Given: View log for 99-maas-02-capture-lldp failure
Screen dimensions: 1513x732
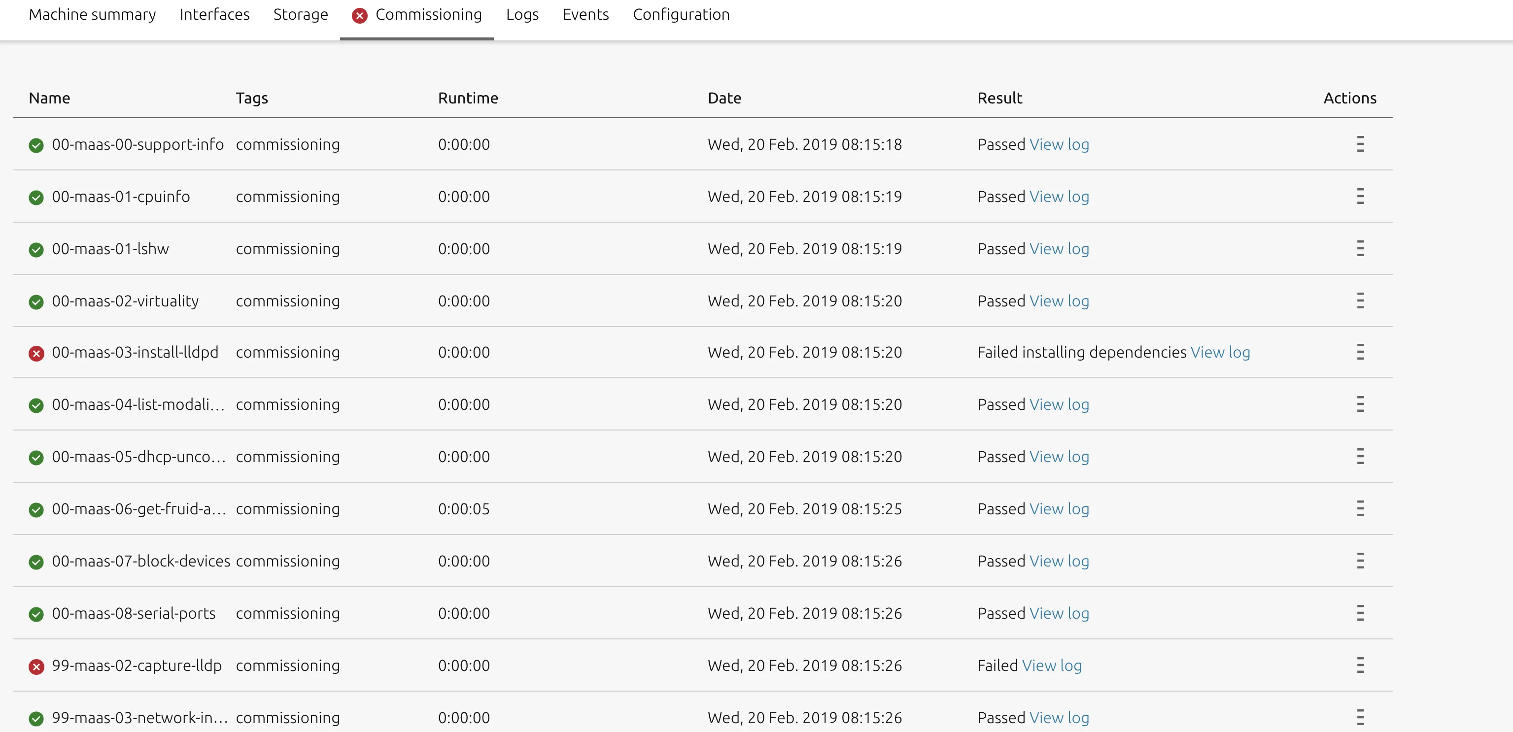Looking at the screenshot, I should 1051,665.
